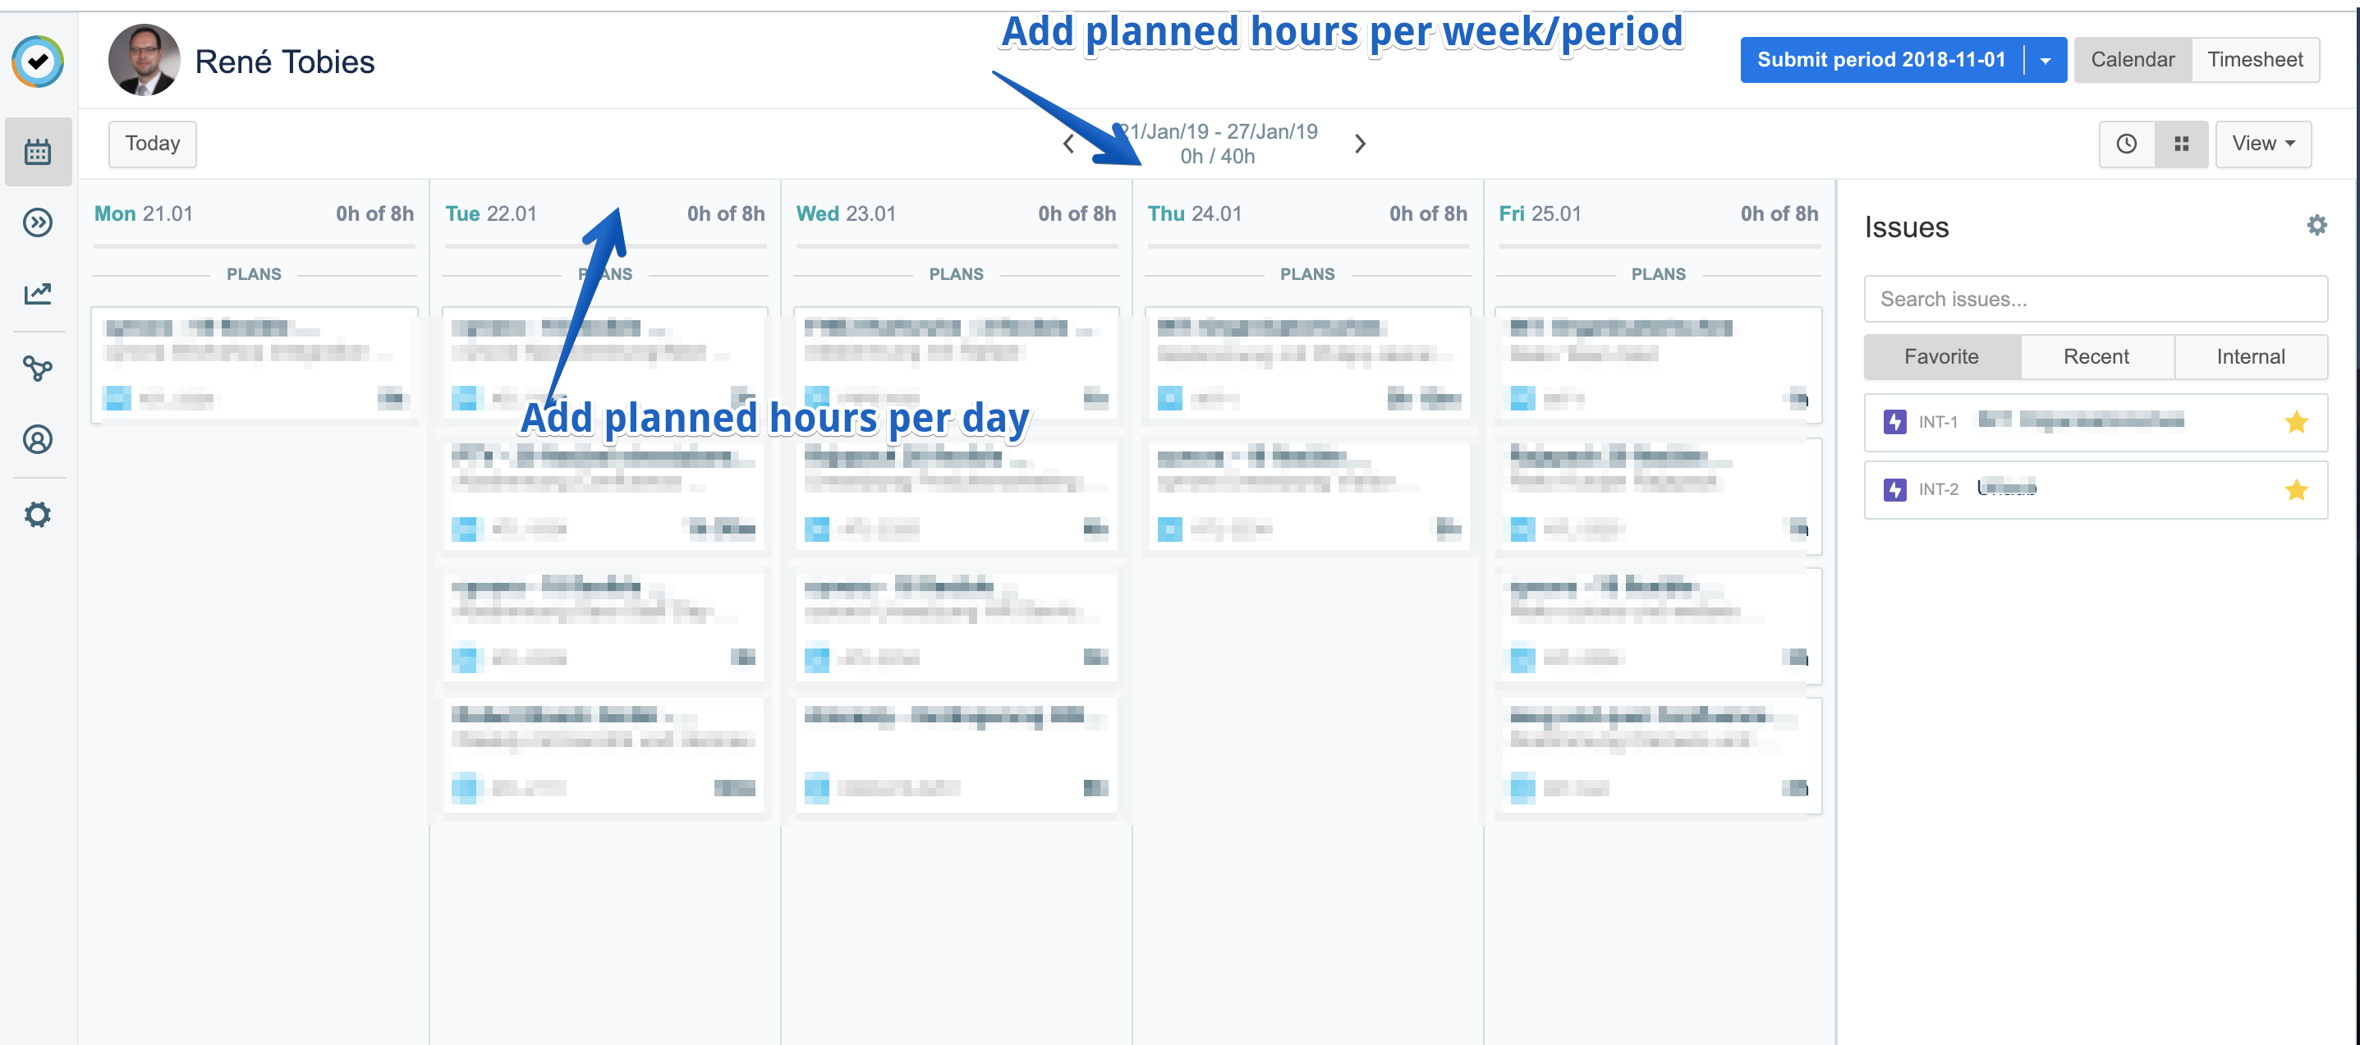Expand the Submit period dropdown arrow

[x=2045, y=61]
